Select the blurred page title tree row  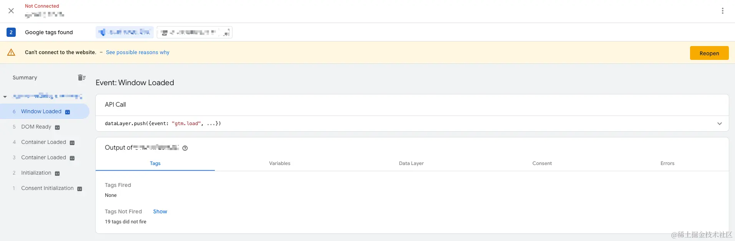click(47, 96)
